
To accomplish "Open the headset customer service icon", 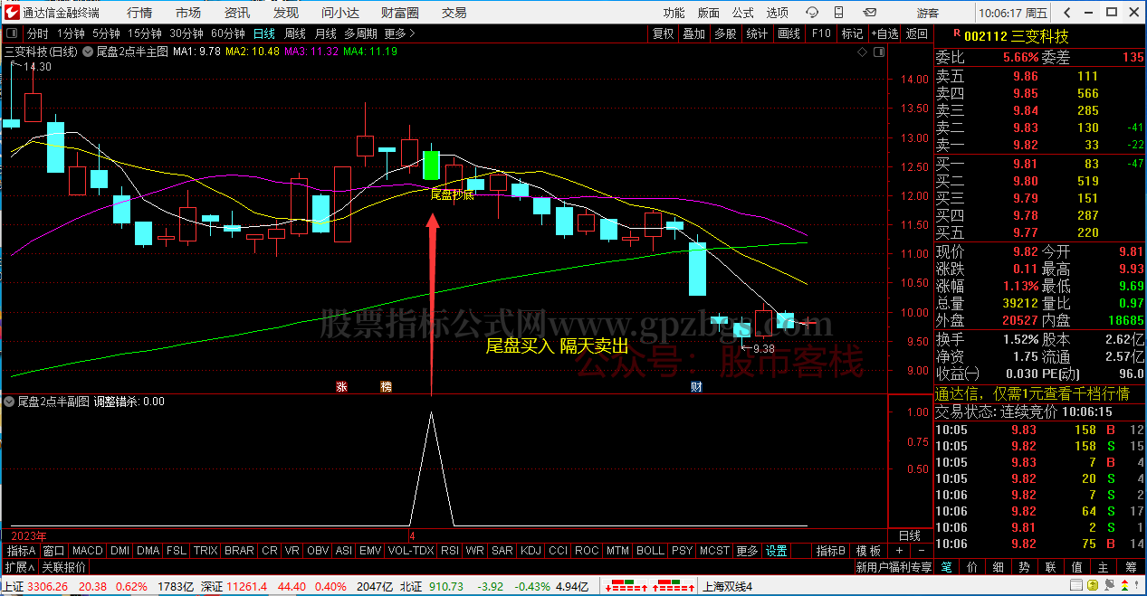I will coord(813,13).
